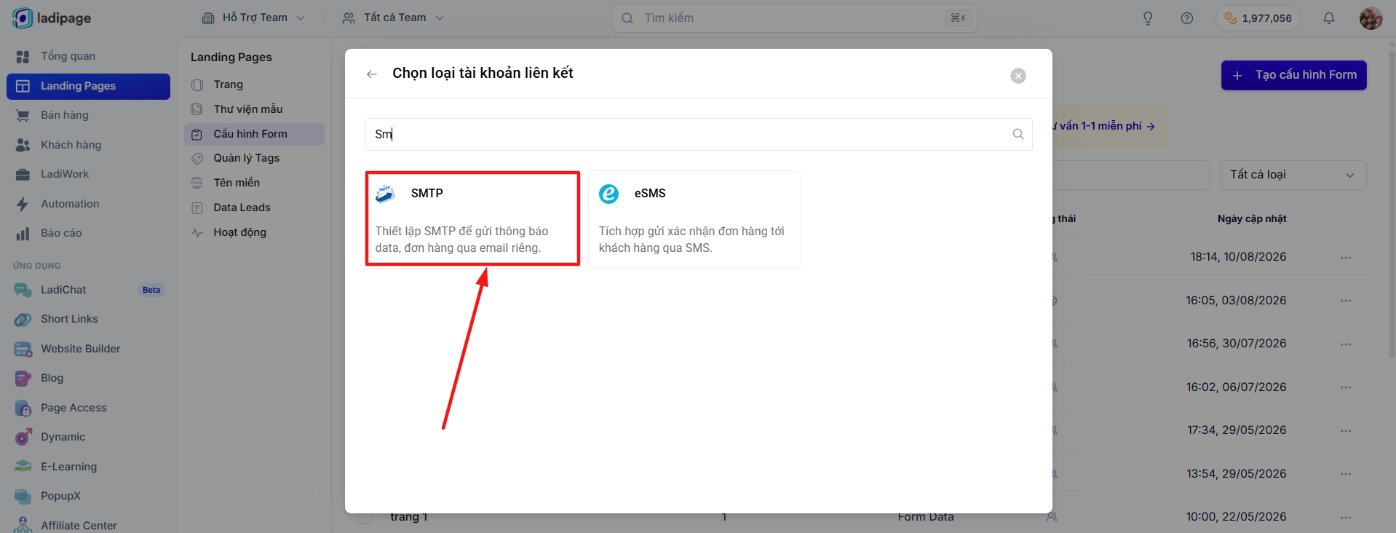Open Data Leads submenu item
This screenshot has width=1396, height=533.
pos(254,208)
